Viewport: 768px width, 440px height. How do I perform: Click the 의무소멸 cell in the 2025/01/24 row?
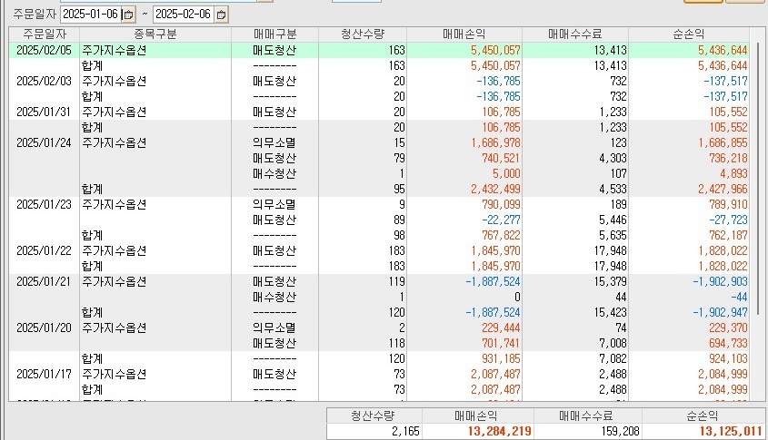coord(274,142)
